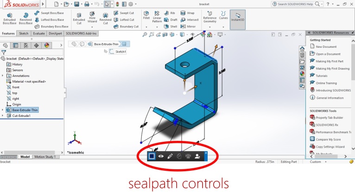The width and height of the screenshot is (355, 192).
Task: Choose the Boundary Cut feature
Action: coord(126,26)
